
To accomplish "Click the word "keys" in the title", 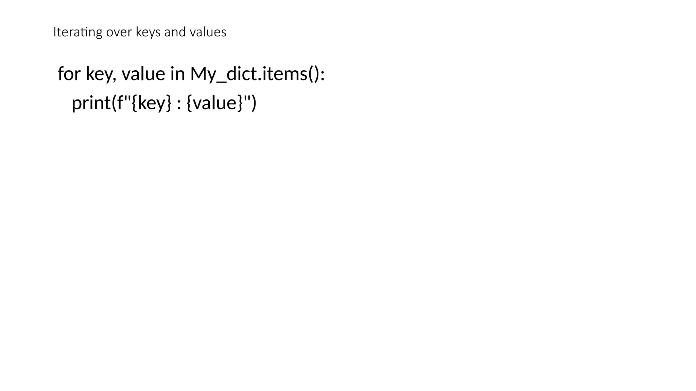I will pyautogui.click(x=148, y=32).
